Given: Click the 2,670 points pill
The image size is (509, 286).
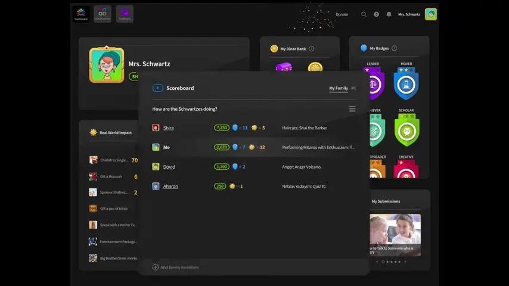Looking at the screenshot, I should (221, 147).
